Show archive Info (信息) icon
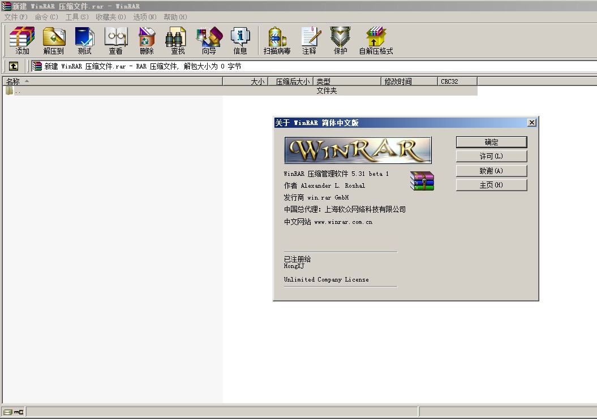Image resolution: width=597 pixels, height=419 pixels. tap(240, 40)
